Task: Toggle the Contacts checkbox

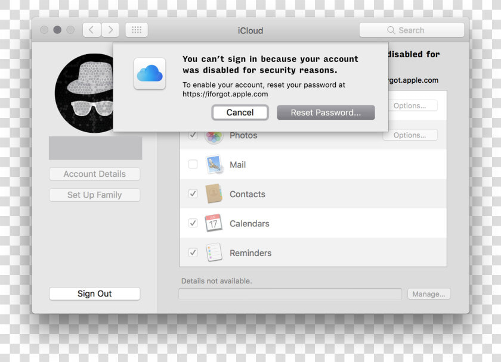Action: (x=193, y=194)
